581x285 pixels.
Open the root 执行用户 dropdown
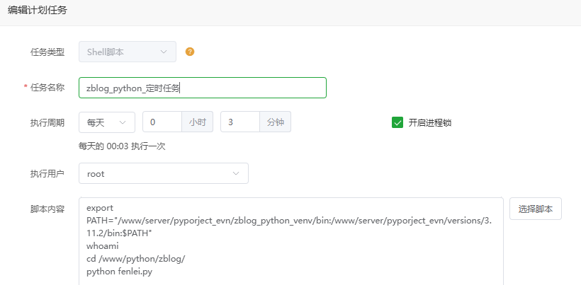tap(163, 173)
